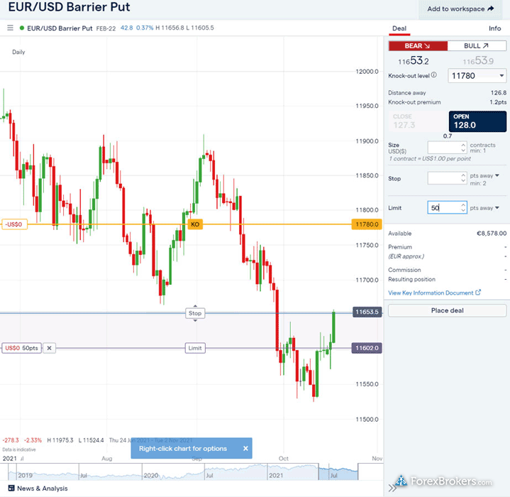Click the Limit line label on chart
The image size is (510, 497).
coord(195,348)
